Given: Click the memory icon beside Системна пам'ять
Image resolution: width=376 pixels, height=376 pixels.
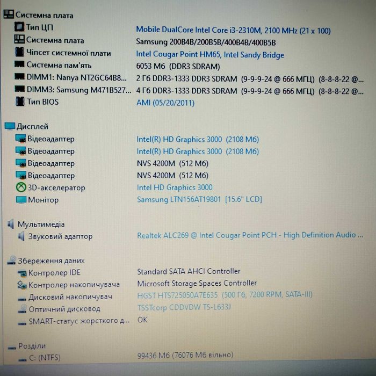Looking at the screenshot, I should [x=19, y=64].
